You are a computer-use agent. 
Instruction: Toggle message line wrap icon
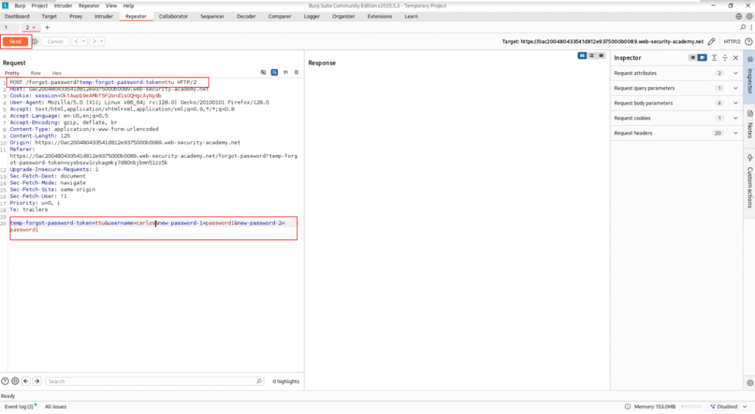pyautogui.click(x=274, y=72)
